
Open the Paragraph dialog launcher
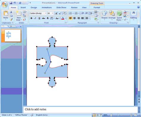click(x=98, y=23)
